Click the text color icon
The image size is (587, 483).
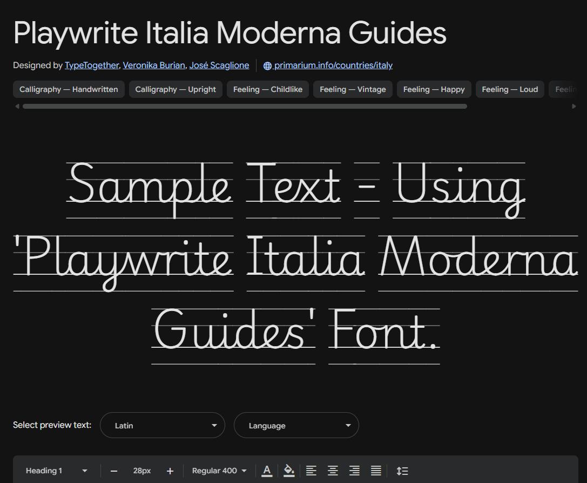pyautogui.click(x=267, y=471)
